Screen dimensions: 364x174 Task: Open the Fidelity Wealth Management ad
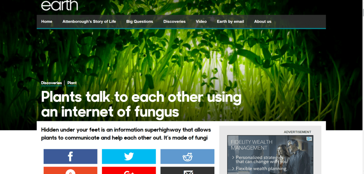[270, 155]
